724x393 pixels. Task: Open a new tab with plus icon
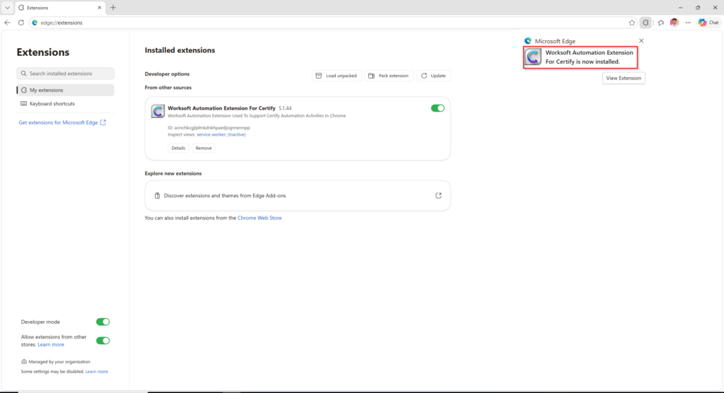point(113,7)
